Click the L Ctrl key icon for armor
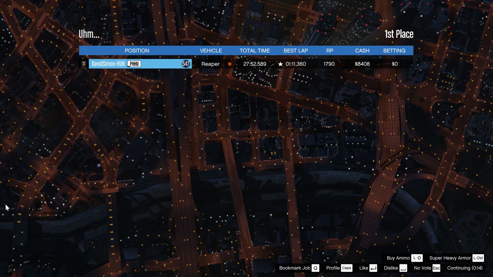Image resolution: width=493 pixels, height=277 pixels. pos(478,258)
